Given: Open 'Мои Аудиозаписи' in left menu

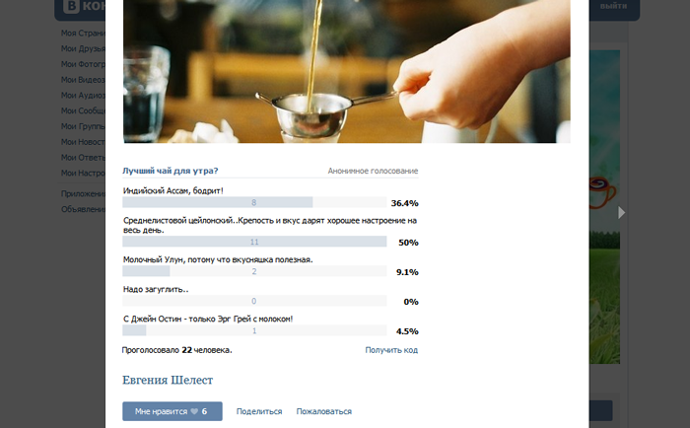Looking at the screenshot, I should (83, 96).
